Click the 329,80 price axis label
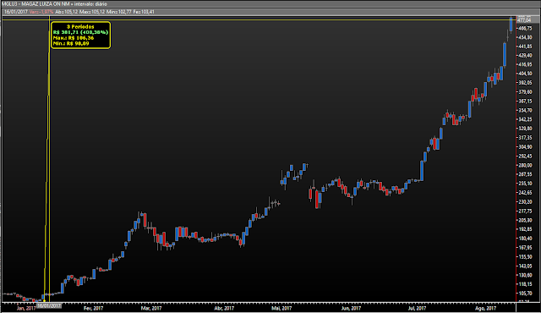Image resolution: width=541 pixels, height=313 pixels. click(525, 129)
